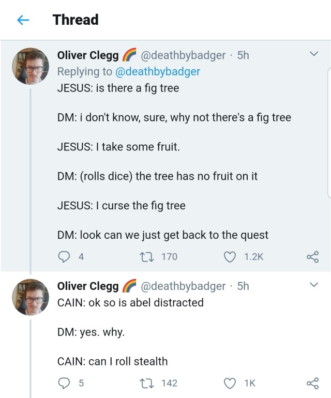
Task: Click the Thread page title
Action: (76, 20)
